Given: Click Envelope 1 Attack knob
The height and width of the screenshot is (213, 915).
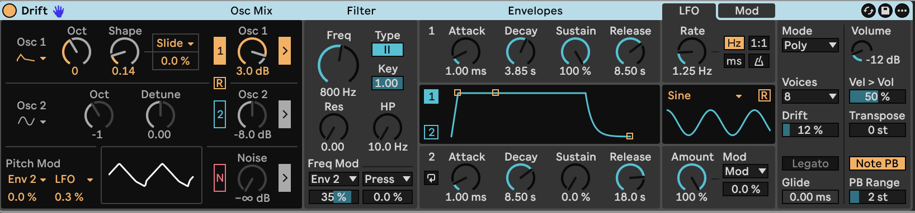Looking at the screenshot, I should point(466,52).
